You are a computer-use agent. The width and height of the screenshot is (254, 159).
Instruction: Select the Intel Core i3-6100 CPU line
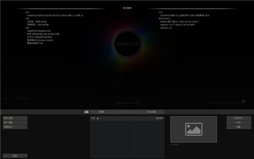[x=55, y=15]
